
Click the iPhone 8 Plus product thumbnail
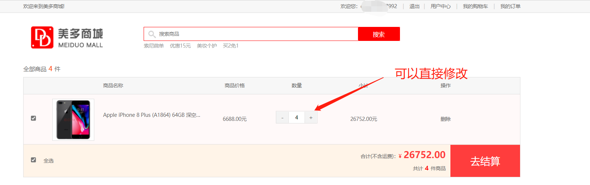[x=73, y=120]
